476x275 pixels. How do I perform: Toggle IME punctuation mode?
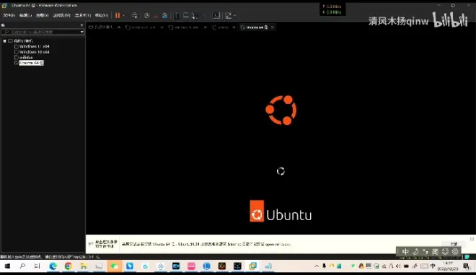[426, 252]
